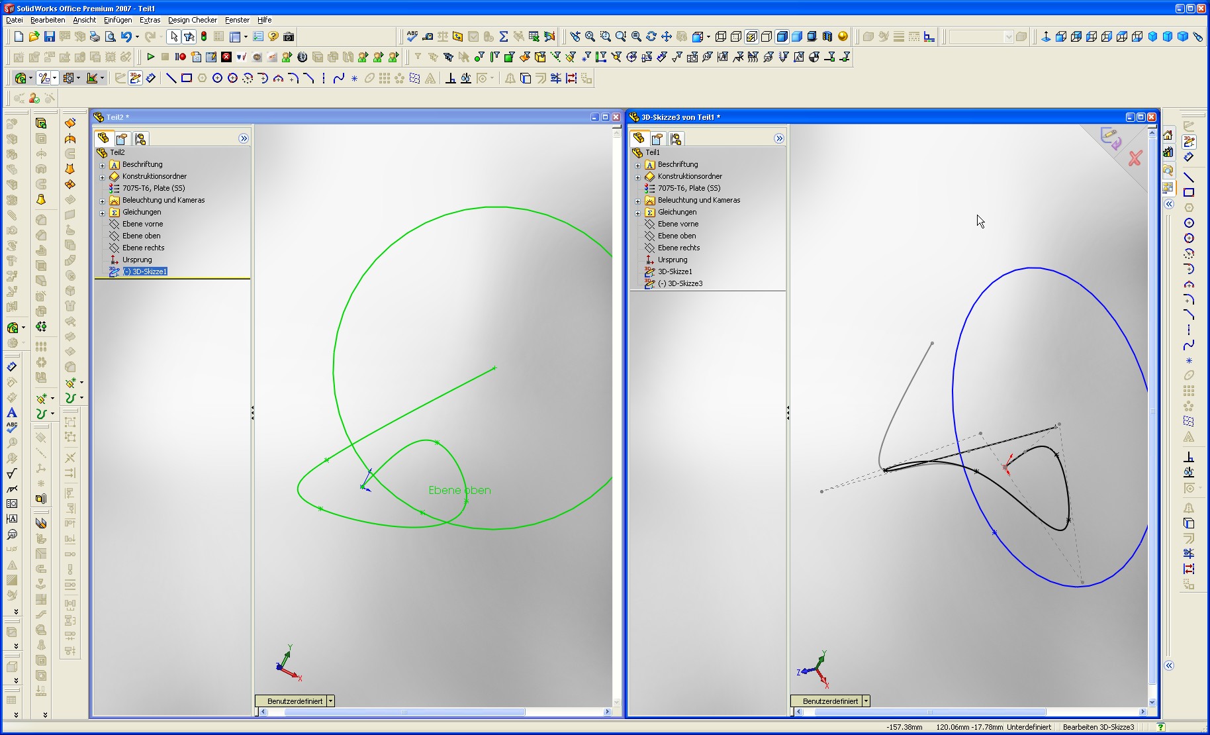Open the Benutzerdefiniert dropdown in the Teil2 window

click(330, 701)
